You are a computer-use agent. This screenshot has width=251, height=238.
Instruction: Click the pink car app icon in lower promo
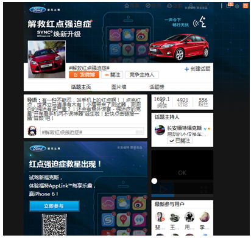(108, 203)
